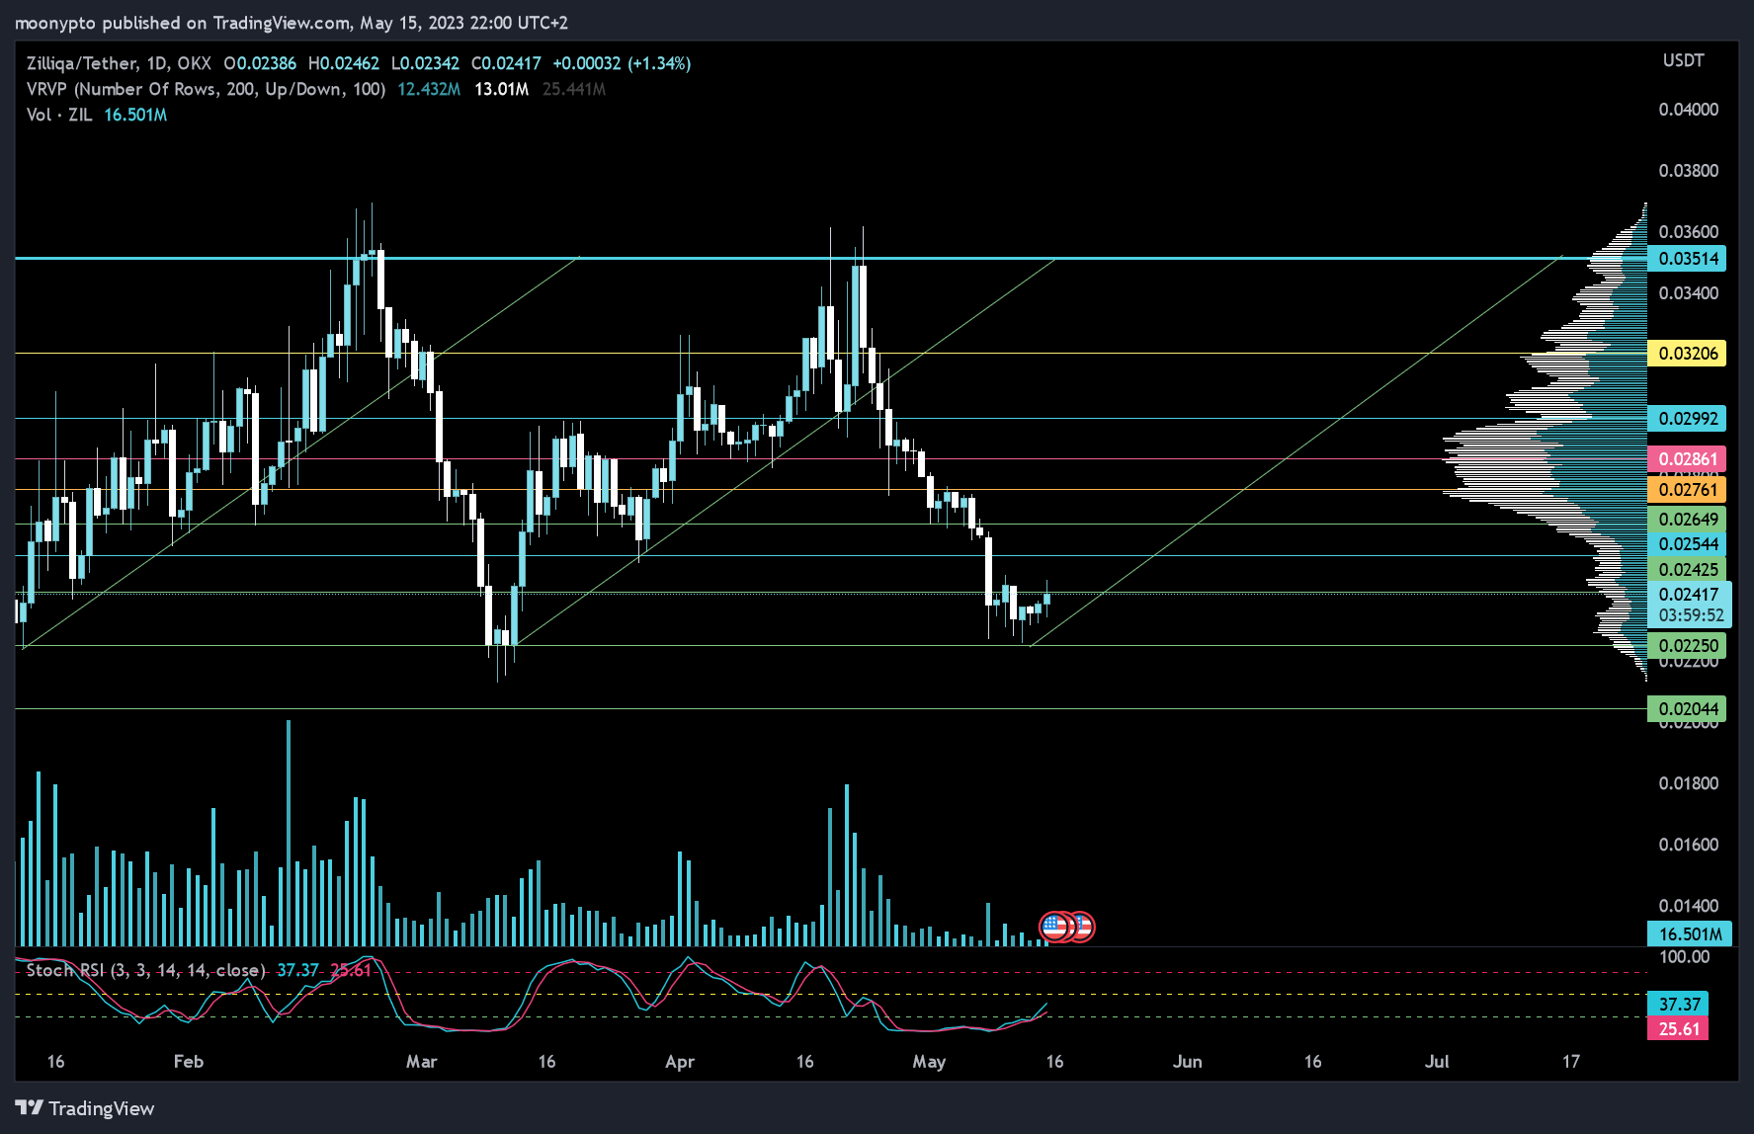Click the 0.04000 price scale value

point(1688,110)
